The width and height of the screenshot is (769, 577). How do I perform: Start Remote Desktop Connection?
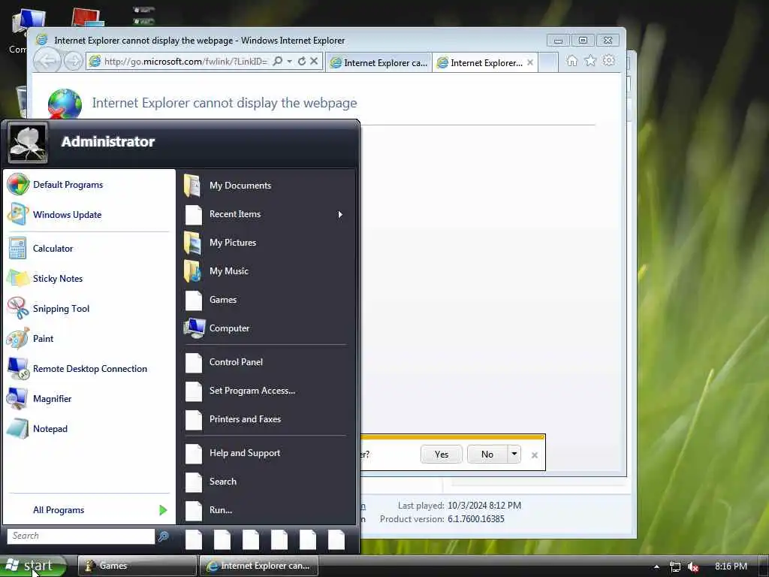click(x=90, y=368)
